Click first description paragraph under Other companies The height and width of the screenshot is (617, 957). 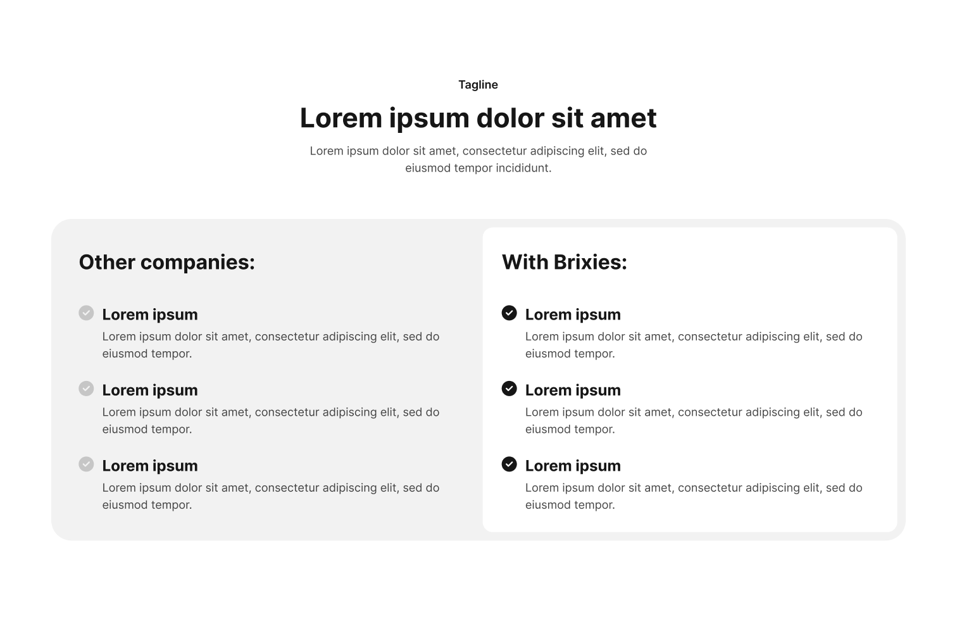(270, 345)
